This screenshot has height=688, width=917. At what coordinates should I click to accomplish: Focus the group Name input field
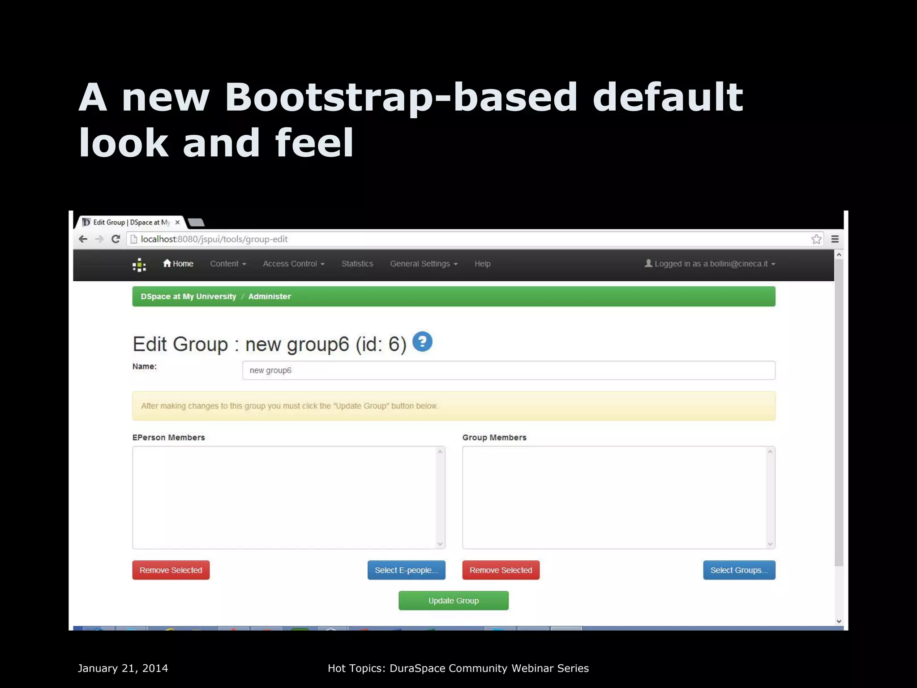pyautogui.click(x=509, y=370)
